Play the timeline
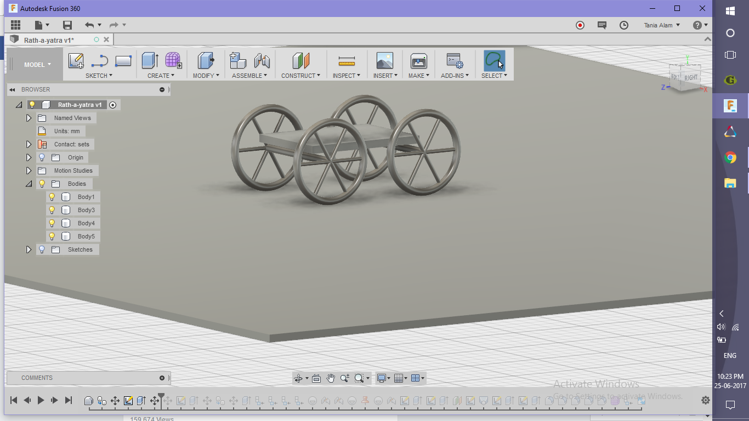 41,400
